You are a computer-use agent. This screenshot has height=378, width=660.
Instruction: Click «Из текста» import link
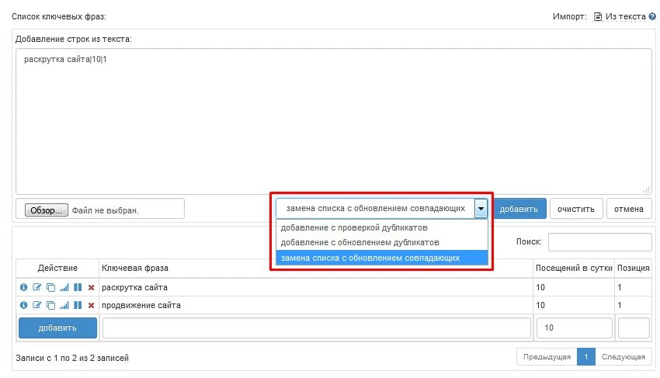[625, 16]
